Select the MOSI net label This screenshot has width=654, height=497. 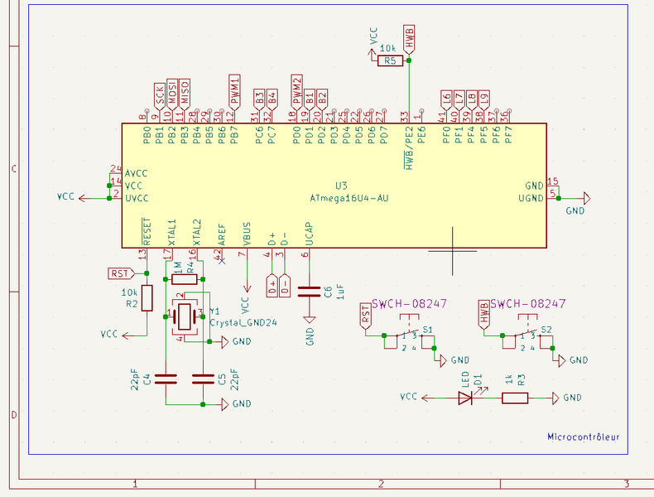click(x=172, y=94)
